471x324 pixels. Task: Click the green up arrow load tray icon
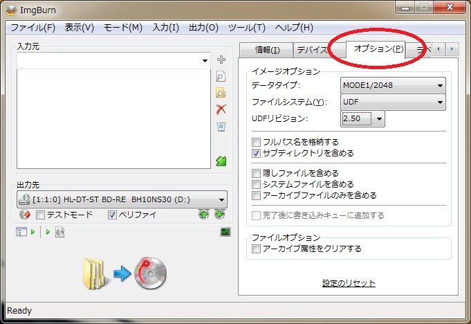click(204, 215)
